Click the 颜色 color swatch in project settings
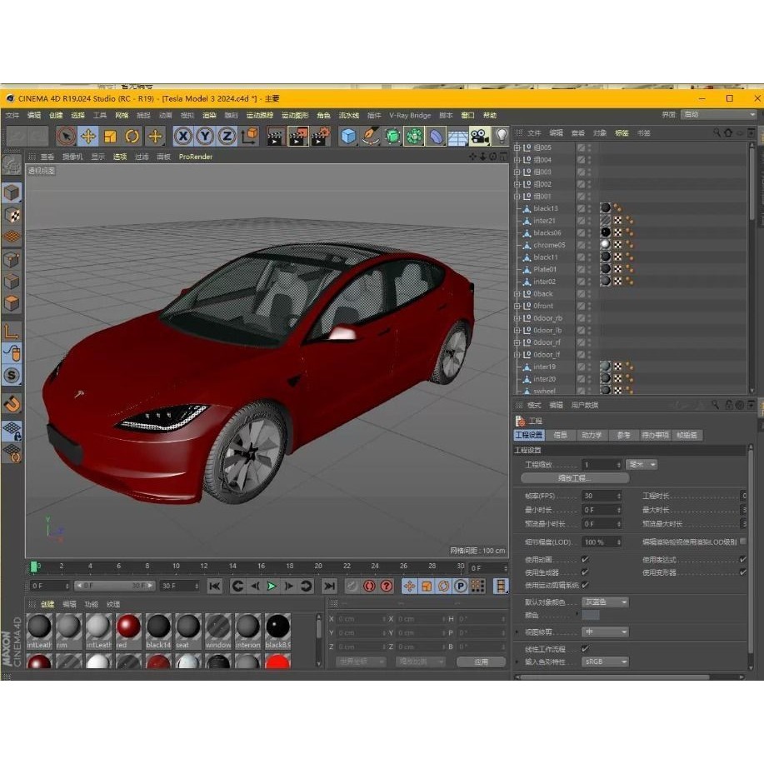The height and width of the screenshot is (764, 764). point(591,616)
